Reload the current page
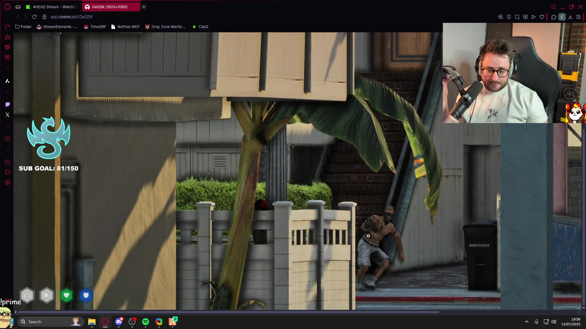Viewport: 586px width, 329px height. tap(34, 17)
